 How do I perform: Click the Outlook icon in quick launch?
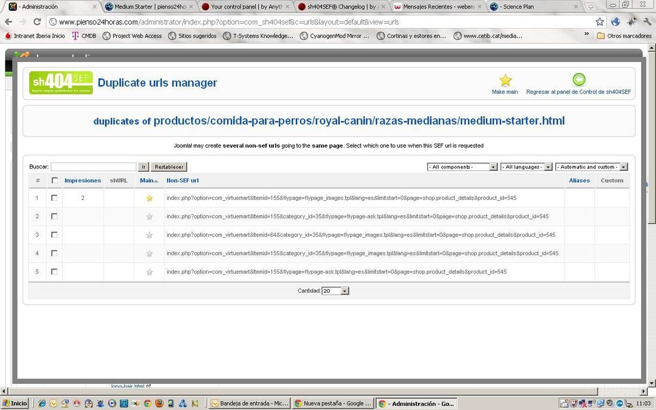pyautogui.click(x=53, y=403)
